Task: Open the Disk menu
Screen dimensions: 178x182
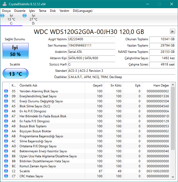Action: pyautogui.click(x=53, y=11)
